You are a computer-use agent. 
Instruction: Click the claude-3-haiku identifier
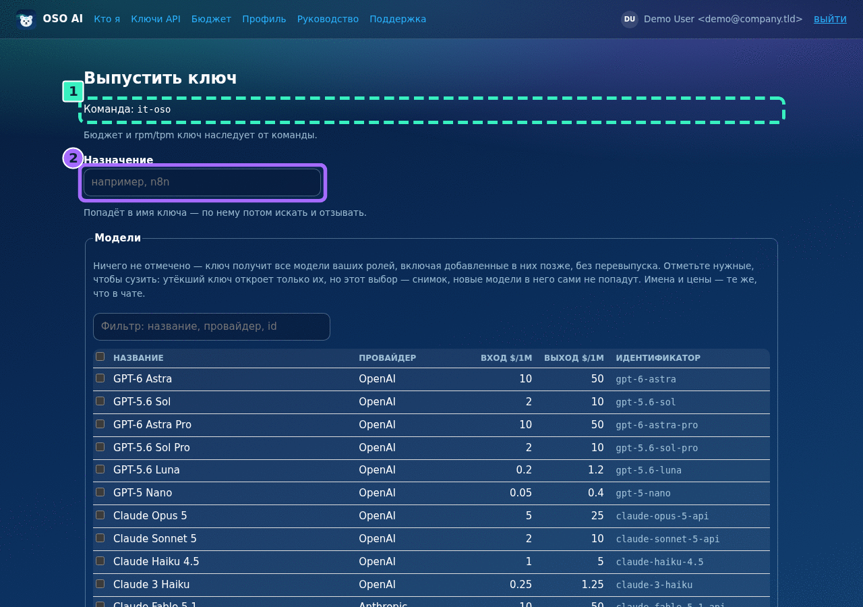(x=654, y=585)
